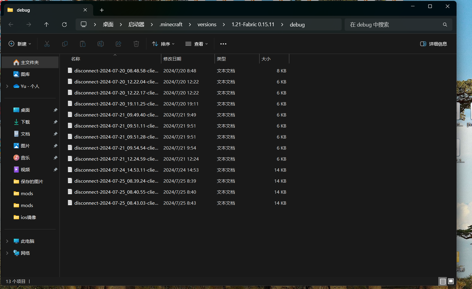This screenshot has width=472, height=289.
Task: Select 主文件夹 in sidebar
Action: [x=30, y=62]
